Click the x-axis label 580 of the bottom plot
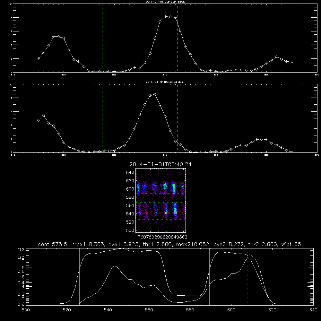This screenshot has height=321, width=321. 190,310
